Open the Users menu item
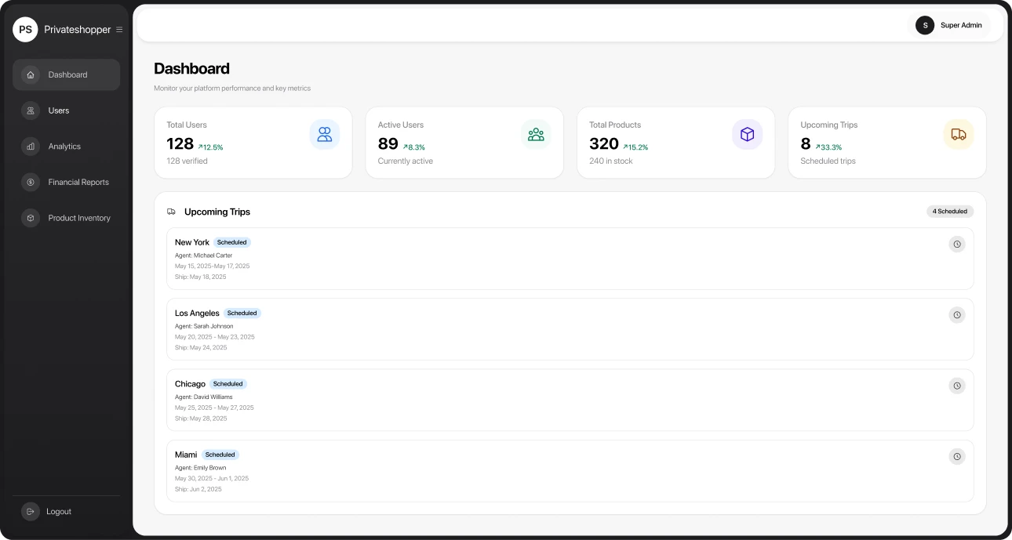The width and height of the screenshot is (1012, 540). click(66, 111)
